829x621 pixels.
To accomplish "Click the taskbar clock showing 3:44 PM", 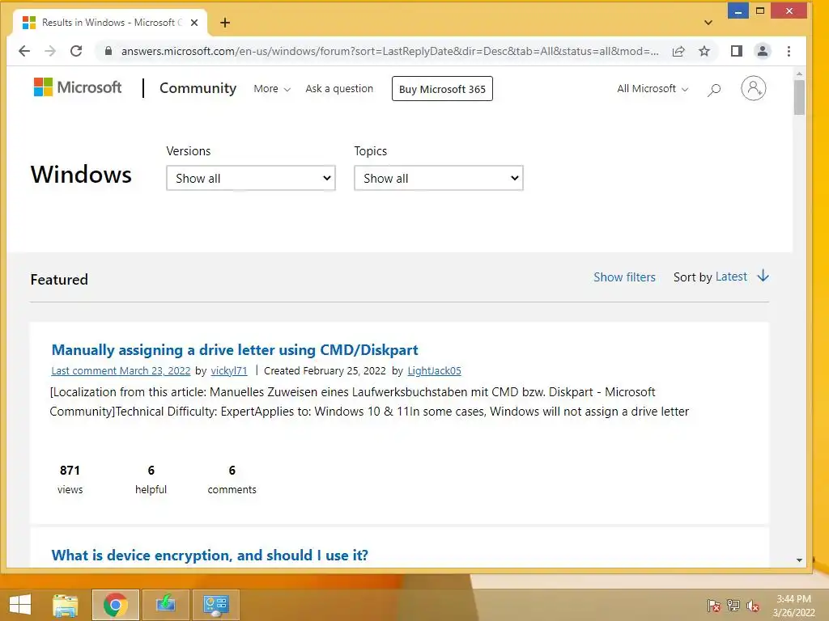I will (793, 606).
